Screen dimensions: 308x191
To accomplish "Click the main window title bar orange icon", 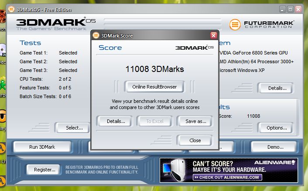I will pyautogui.click(x=11, y=9).
